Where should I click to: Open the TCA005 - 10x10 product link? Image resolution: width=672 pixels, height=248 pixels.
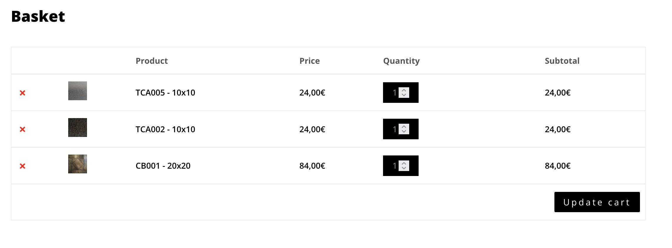pos(165,93)
